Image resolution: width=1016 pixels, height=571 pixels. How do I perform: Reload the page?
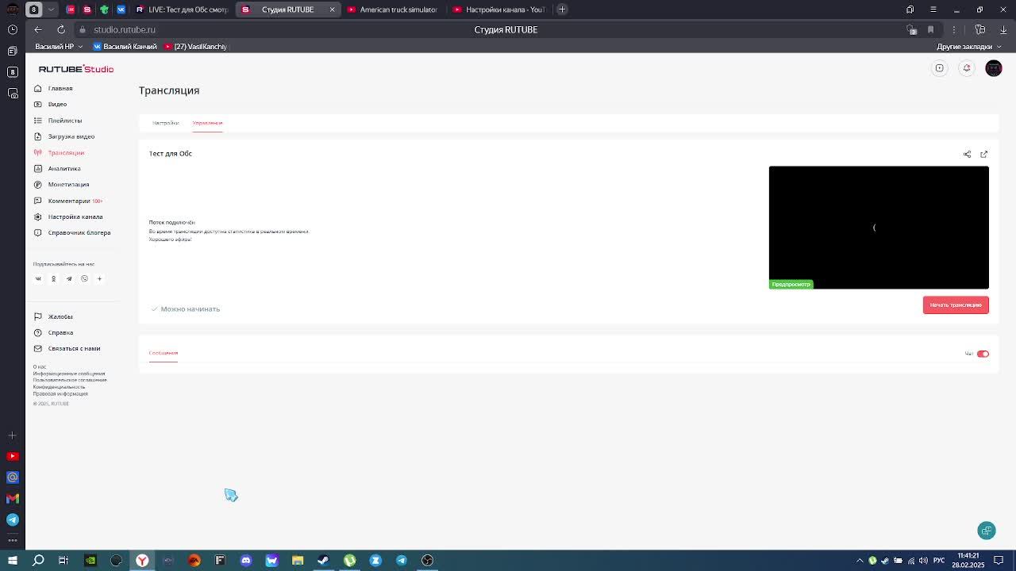coord(60,29)
